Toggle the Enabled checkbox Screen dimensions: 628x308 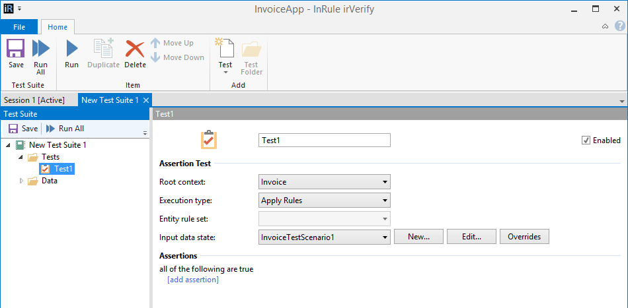coord(586,140)
